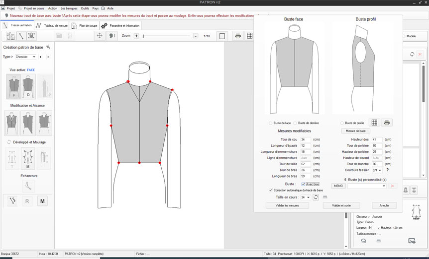Click the move/pan arrows tool in toolbar
The height and width of the screenshot is (259, 429).
100,36
